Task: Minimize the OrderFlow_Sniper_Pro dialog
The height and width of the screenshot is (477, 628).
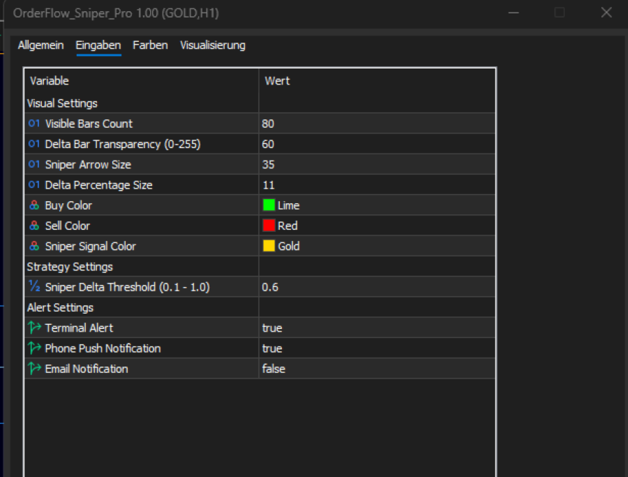Action: 514,13
